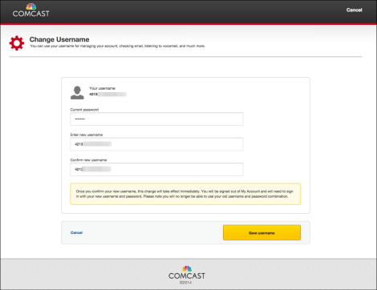
Task: Focus the Confirm new username field
Action: tap(156, 169)
